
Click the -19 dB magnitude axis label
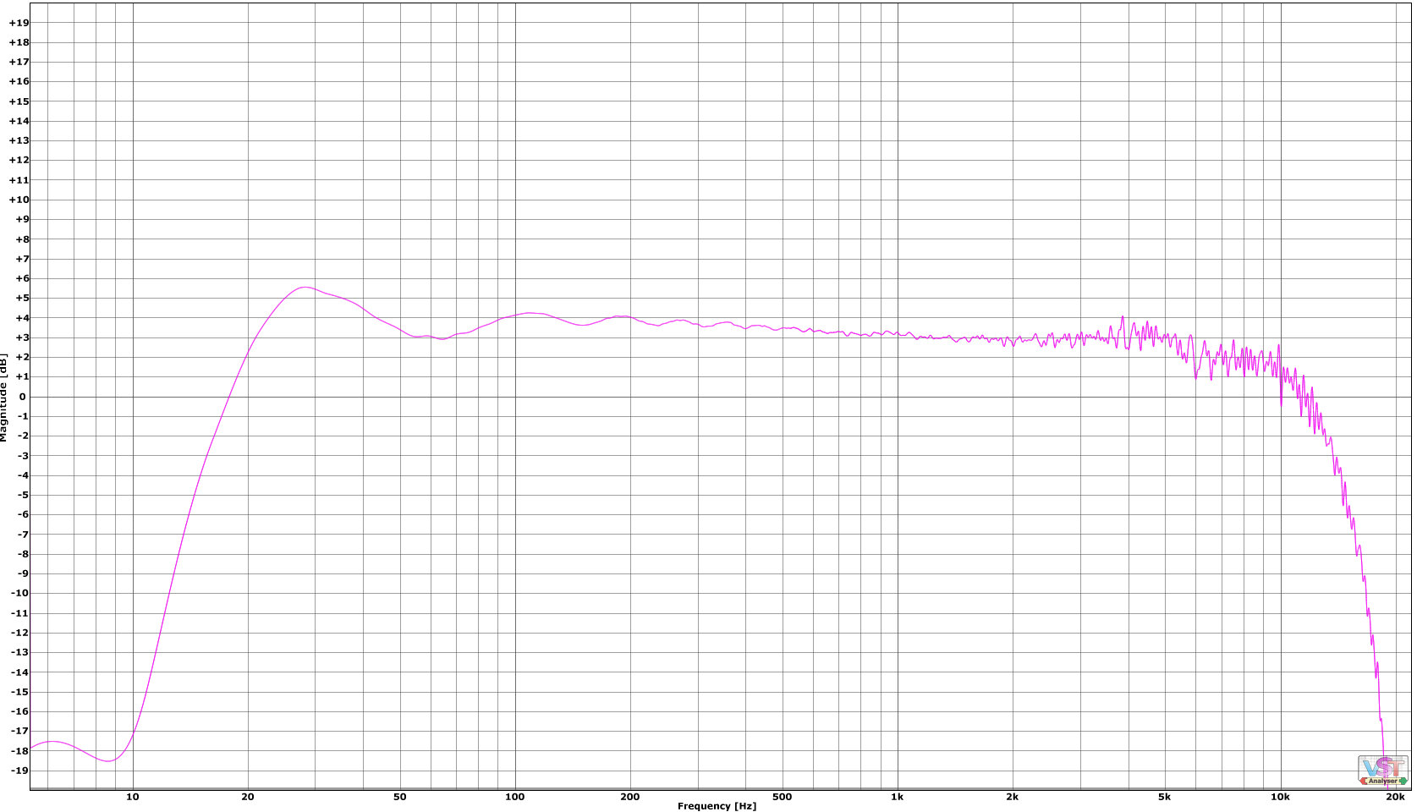19,771
